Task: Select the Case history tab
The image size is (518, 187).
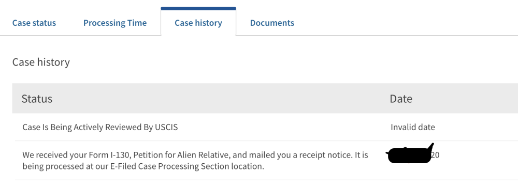Action: 198,22
